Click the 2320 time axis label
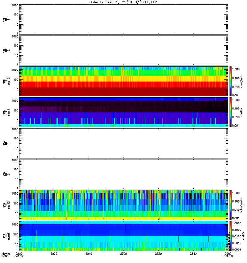Screen dimensions: 247x263 pos(158,254)
